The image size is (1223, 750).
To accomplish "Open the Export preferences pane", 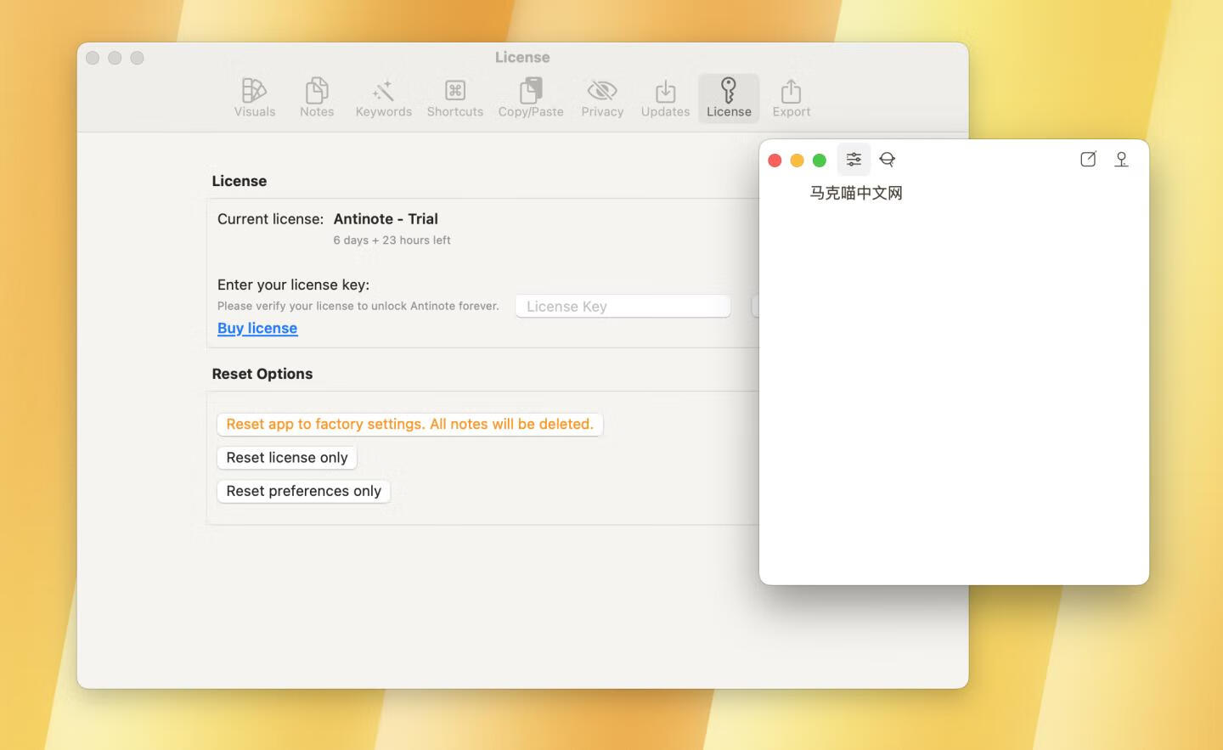I will tap(791, 97).
